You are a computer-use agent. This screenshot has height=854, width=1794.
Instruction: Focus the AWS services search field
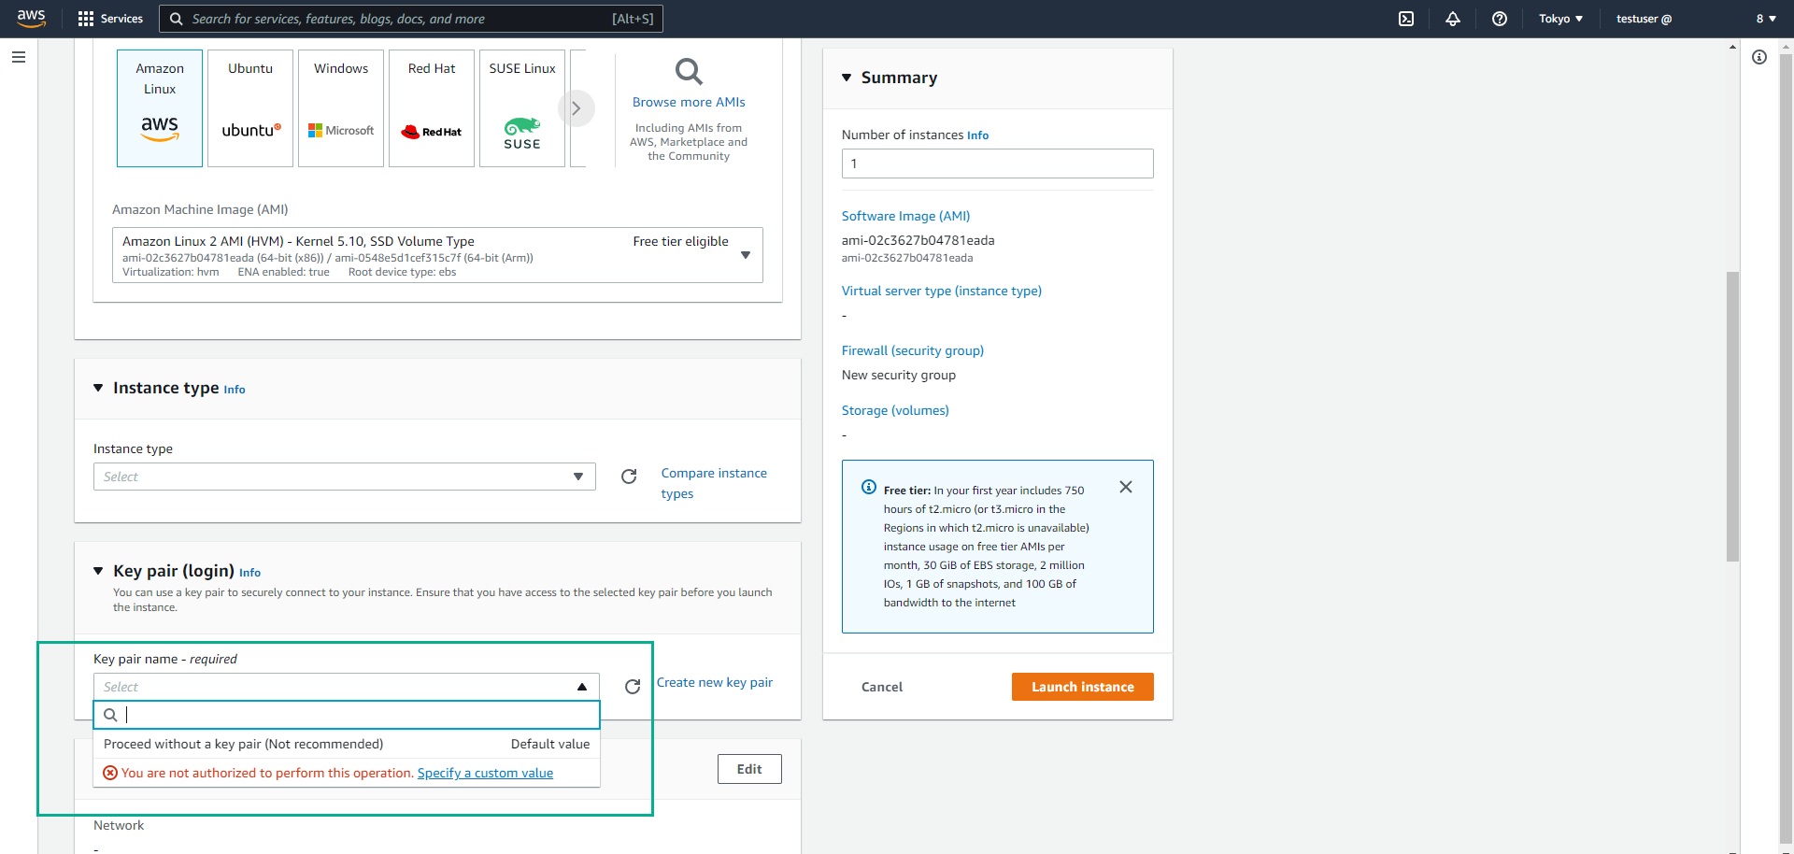[x=411, y=19]
